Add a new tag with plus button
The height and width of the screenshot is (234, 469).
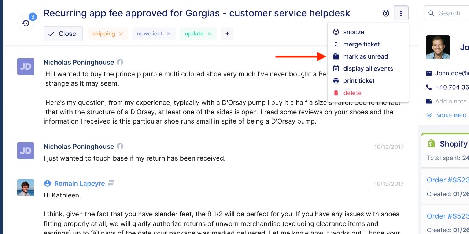(227, 34)
